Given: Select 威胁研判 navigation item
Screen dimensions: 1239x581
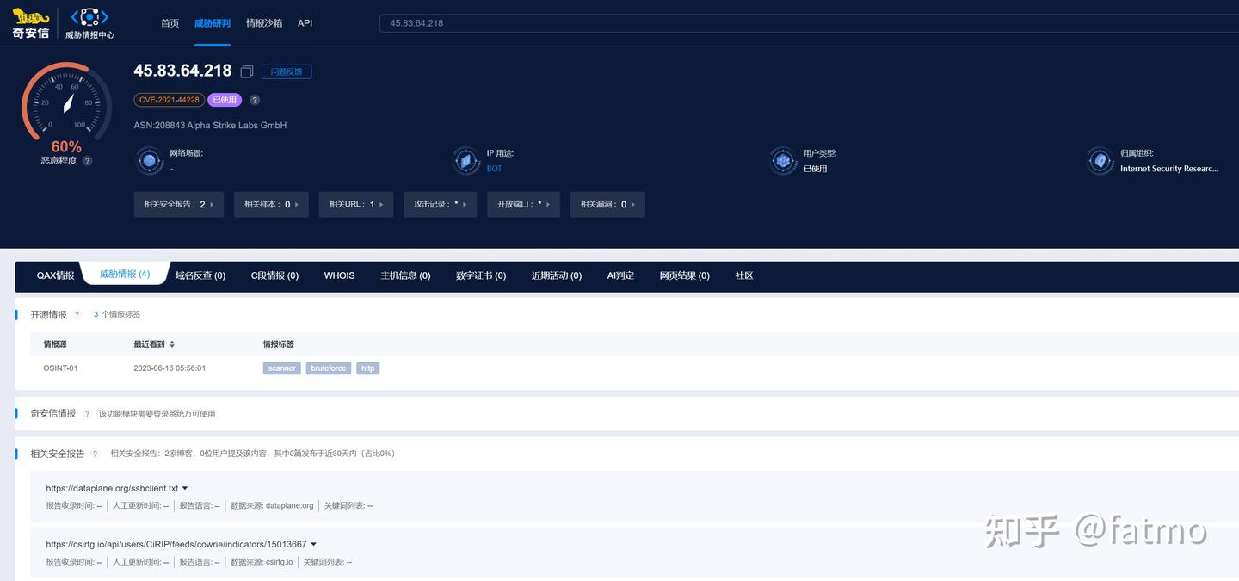Looking at the screenshot, I should [x=213, y=23].
